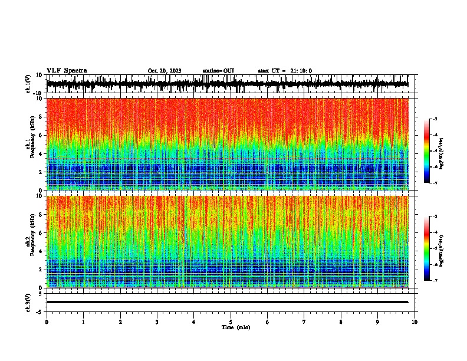Click the "-3" label on ch.2 colorbar

[435, 216]
